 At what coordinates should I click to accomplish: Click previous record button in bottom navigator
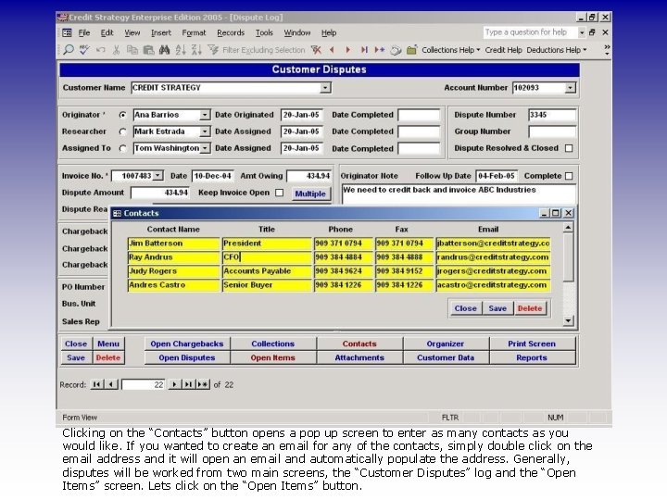(111, 384)
